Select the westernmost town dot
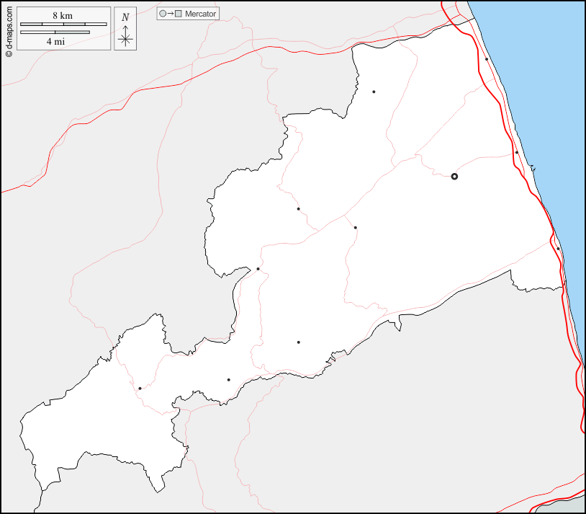Viewport: 586px width, 514px height. coord(140,389)
